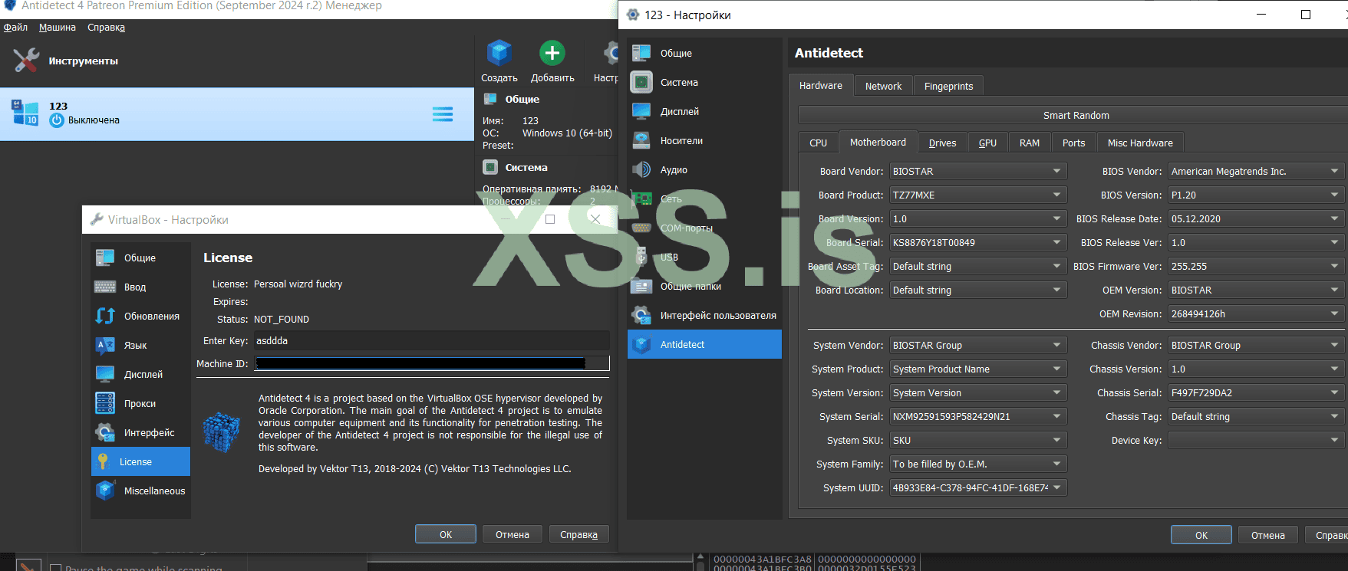Click the Создать (create) cube icon in manager toolbar
Screen dimensions: 1348x571
pyautogui.click(x=499, y=53)
